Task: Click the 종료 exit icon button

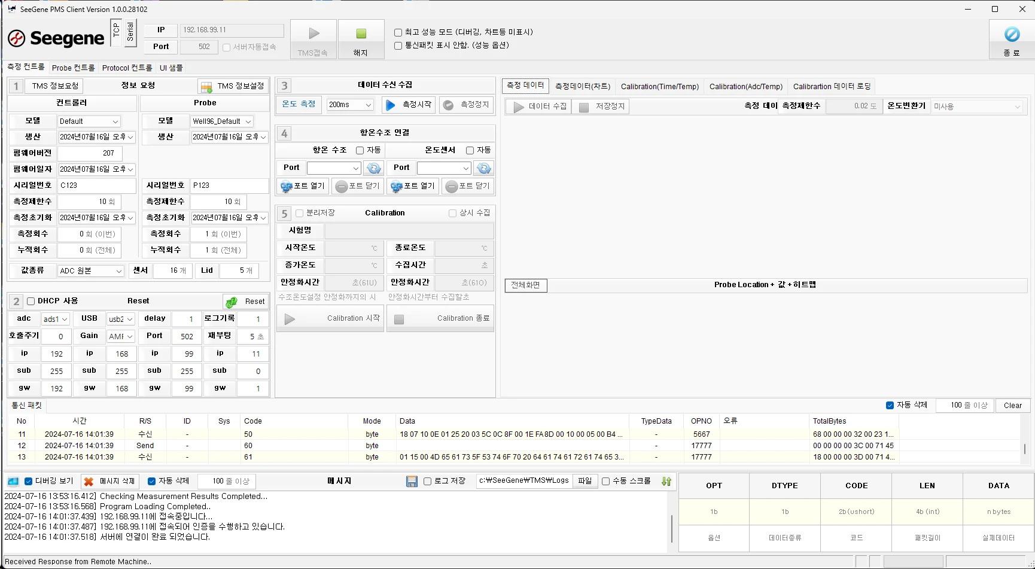Action: tap(1011, 39)
